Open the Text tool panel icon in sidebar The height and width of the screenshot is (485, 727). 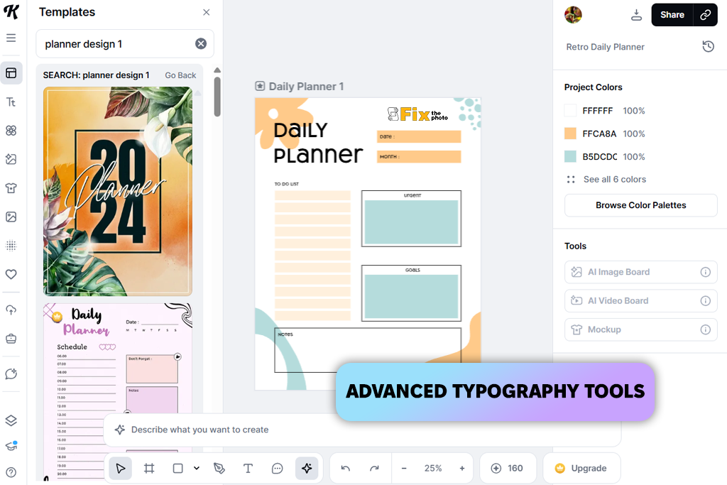[x=11, y=102]
